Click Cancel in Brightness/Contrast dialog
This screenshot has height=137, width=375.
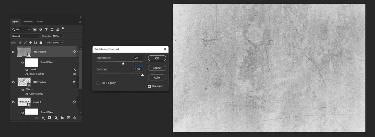click(157, 68)
